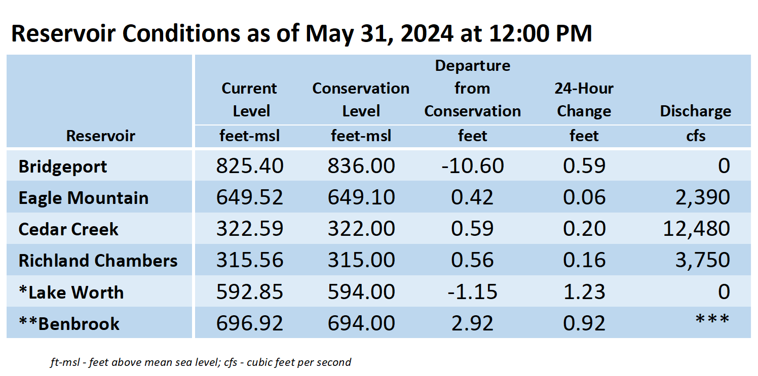Viewport: 758px width, 376px height.
Task: Select the Discharge column header
Action: click(x=695, y=111)
